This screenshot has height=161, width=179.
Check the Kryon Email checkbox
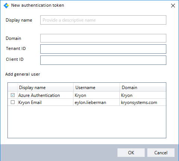click(x=13, y=102)
